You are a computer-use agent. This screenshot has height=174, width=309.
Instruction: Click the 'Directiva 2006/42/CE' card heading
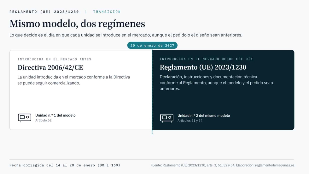[x=50, y=68]
